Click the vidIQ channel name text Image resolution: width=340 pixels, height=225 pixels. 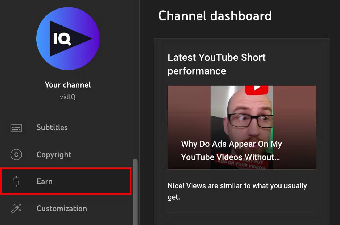pyautogui.click(x=68, y=97)
